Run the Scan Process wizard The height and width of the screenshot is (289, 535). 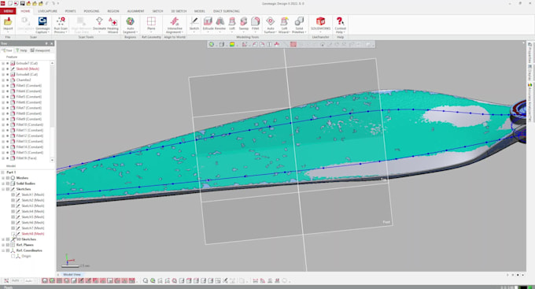61,25
